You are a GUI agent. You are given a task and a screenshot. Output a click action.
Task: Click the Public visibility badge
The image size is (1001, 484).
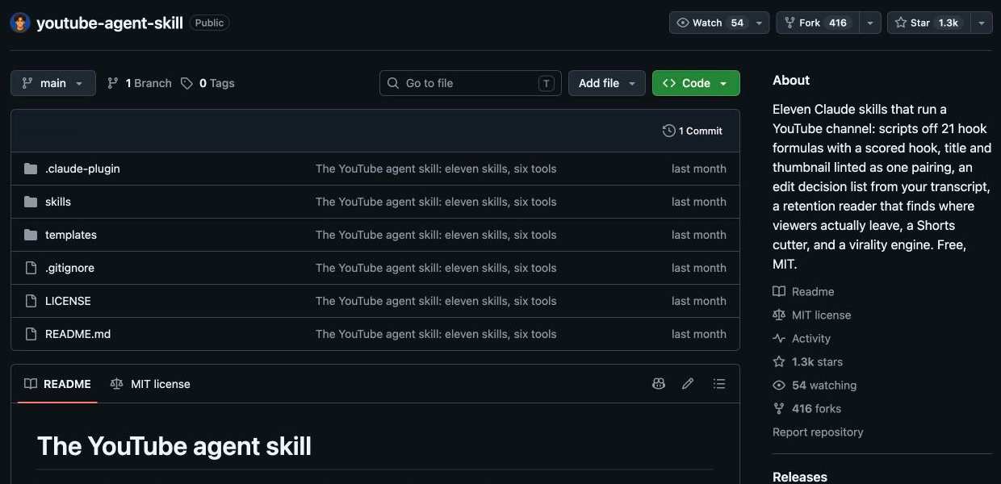coord(209,23)
